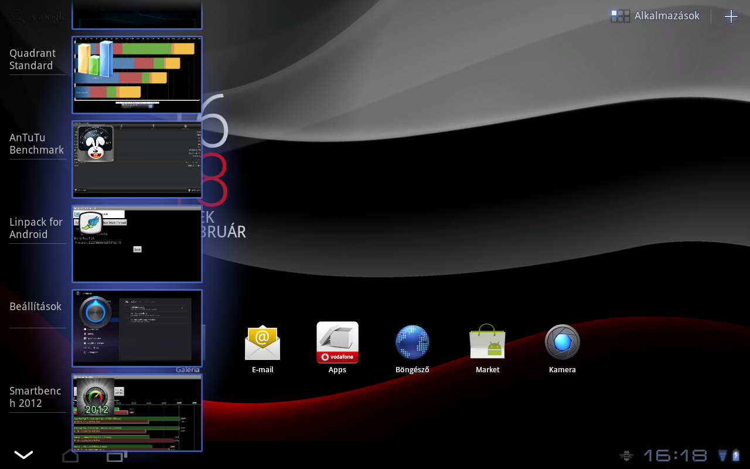Collapse recent apps with down arrow
This screenshot has width=750, height=469.
[23, 455]
